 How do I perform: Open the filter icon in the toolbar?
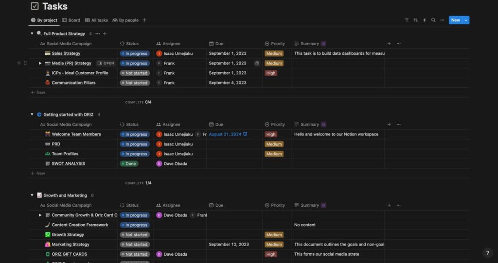click(407, 20)
